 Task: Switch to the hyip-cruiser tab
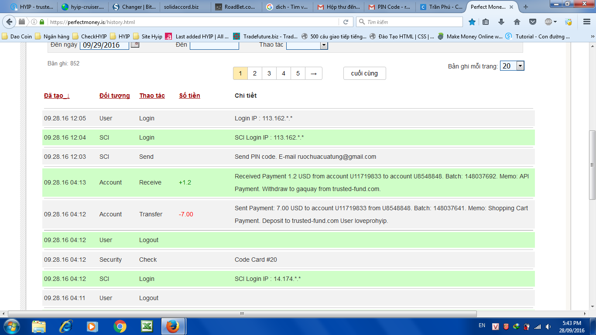(x=83, y=7)
